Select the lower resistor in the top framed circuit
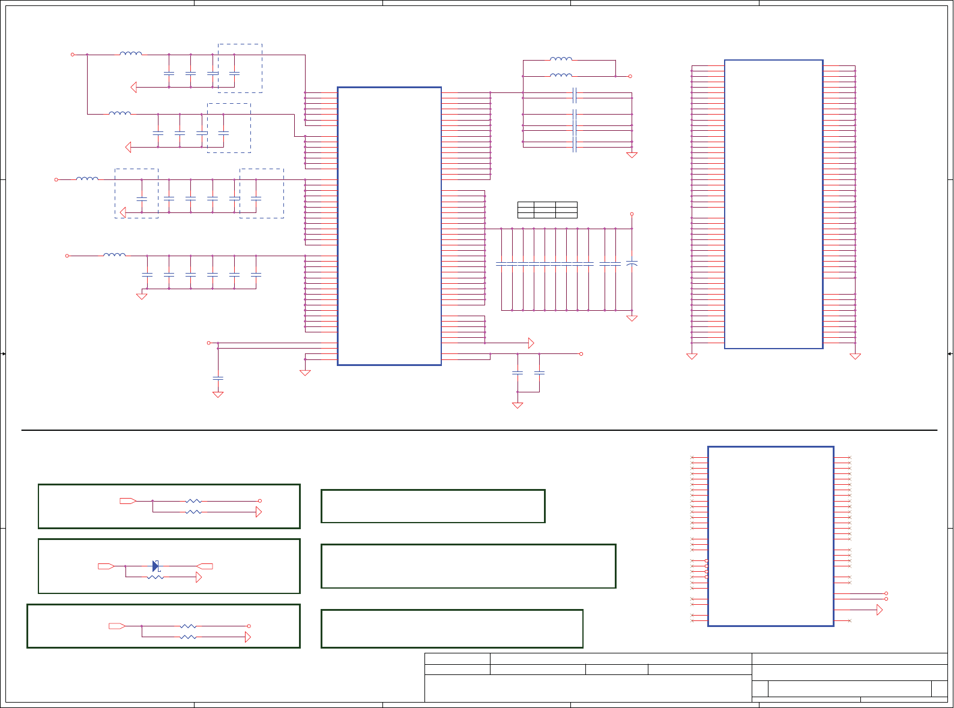Screen dimensions: 954x708 tap(193, 512)
